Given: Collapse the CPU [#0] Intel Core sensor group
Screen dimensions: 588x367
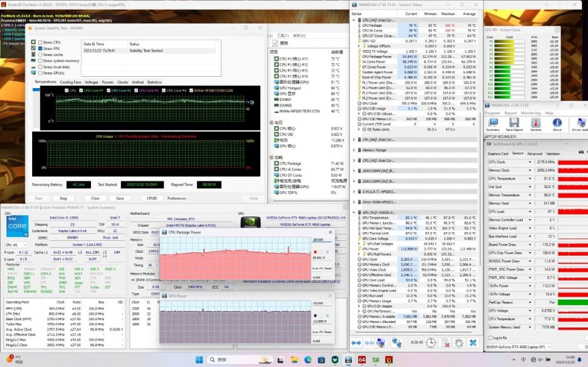Looking at the screenshot, I should click(354, 20).
